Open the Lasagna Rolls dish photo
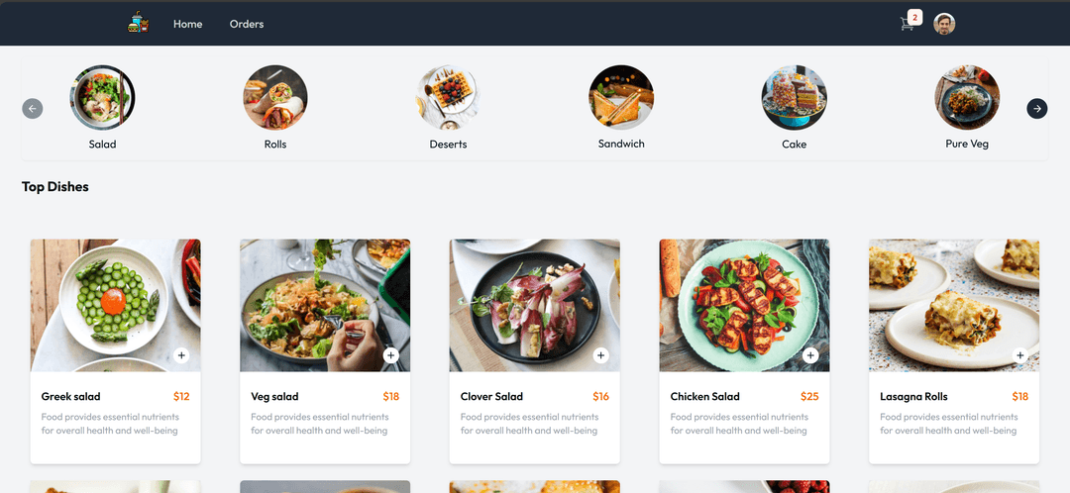This screenshot has width=1070, height=493. click(954, 305)
